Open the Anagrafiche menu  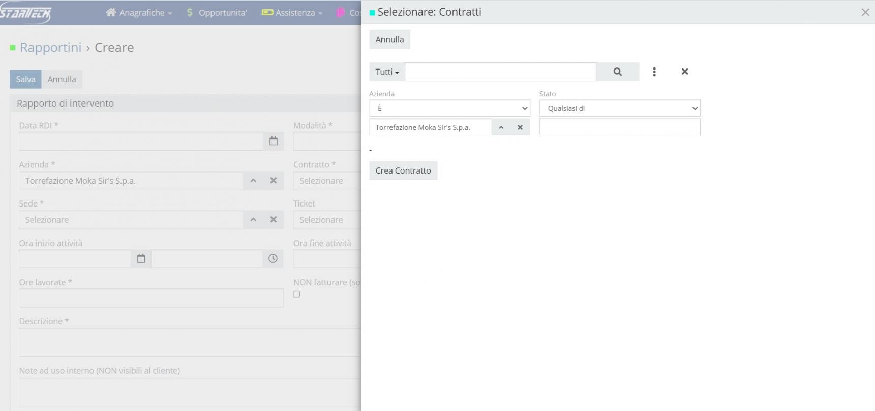tap(139, 13)
